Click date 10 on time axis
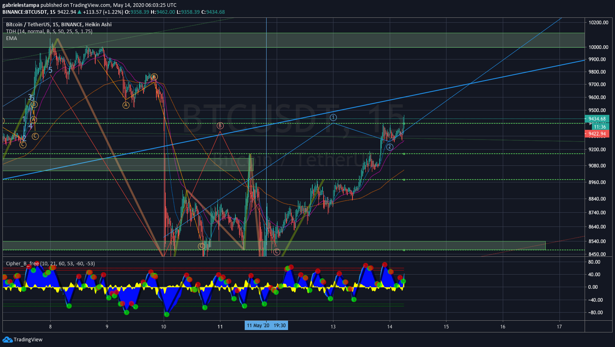Image resolution: width=615 pixels, height=347 pixels. click(x=163, y=327)
